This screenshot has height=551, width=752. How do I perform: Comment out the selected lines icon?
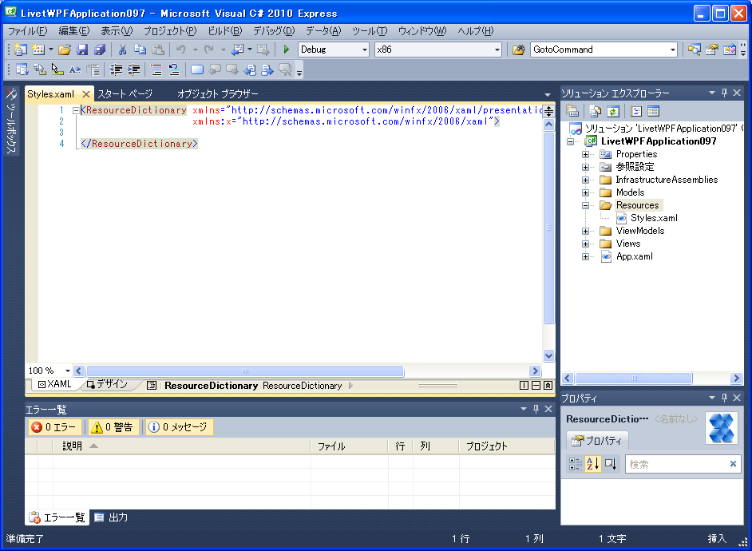pos(156,70)
